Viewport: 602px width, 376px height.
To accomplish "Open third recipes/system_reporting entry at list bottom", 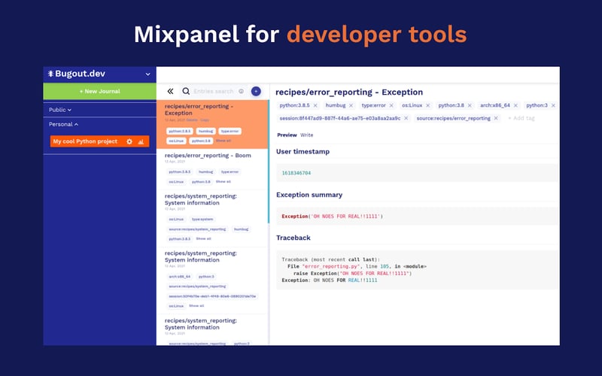I will (x=212, y=330).
